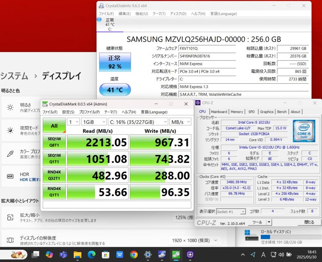Open Google Chrome from the taskbar

click(134, 255)
